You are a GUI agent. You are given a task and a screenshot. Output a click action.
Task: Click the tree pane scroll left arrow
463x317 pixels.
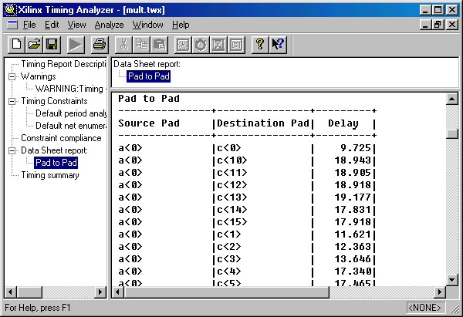[x=11, y=292]
